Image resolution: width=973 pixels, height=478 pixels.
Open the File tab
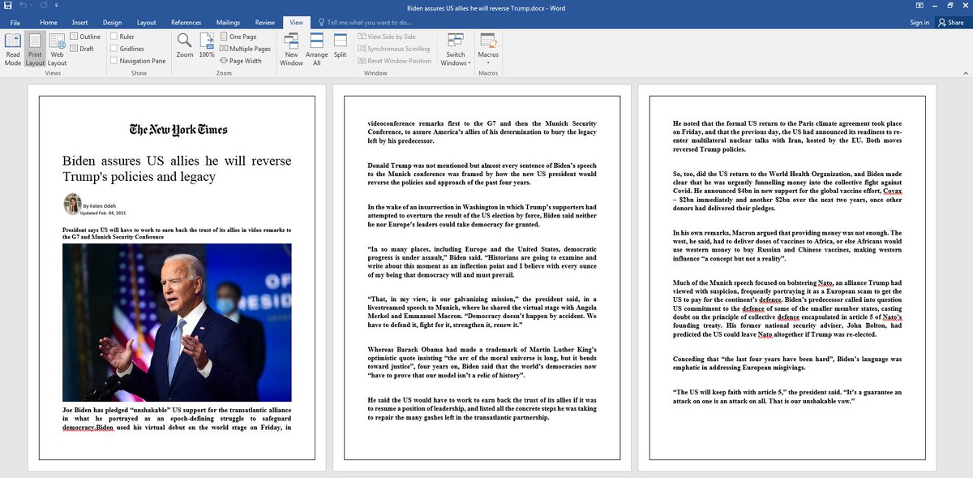15,22
